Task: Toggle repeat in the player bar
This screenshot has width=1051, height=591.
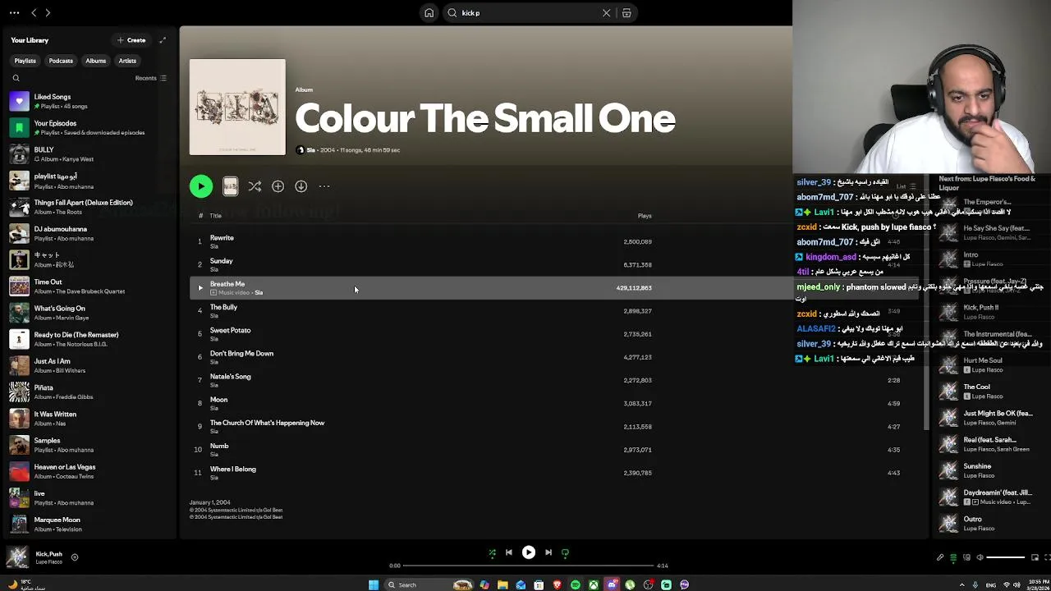Action: [565, 552]
